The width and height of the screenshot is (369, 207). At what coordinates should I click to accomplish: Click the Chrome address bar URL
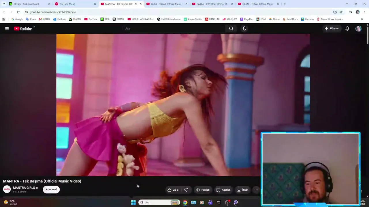[53, 12]
